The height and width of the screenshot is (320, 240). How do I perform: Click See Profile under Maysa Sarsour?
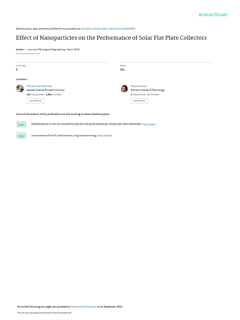click(x=139, y=101)
